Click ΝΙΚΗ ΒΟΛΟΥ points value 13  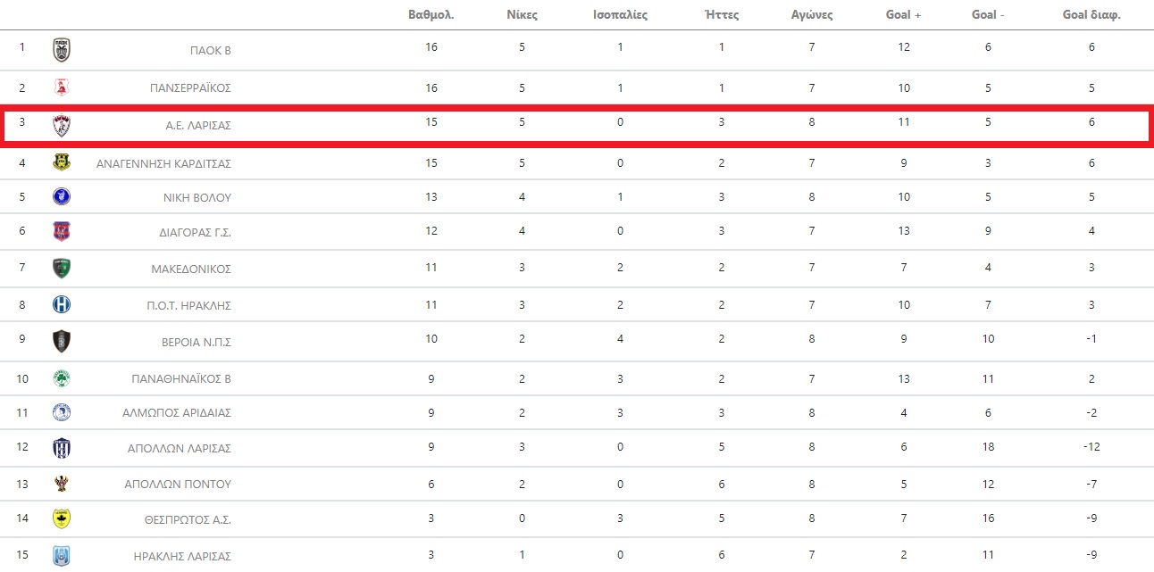pos(431,196)
